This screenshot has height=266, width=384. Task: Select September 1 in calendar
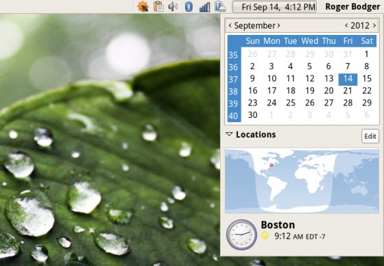[x=366, y=54]
